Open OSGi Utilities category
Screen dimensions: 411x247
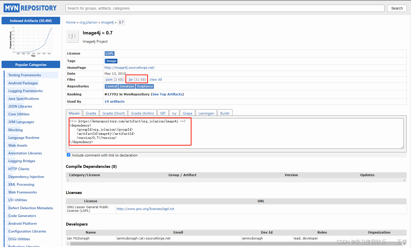19,239
